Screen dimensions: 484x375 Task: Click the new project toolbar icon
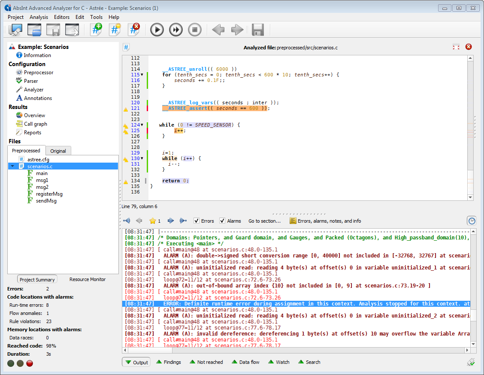pyautogui.click(x=15, y=30)
